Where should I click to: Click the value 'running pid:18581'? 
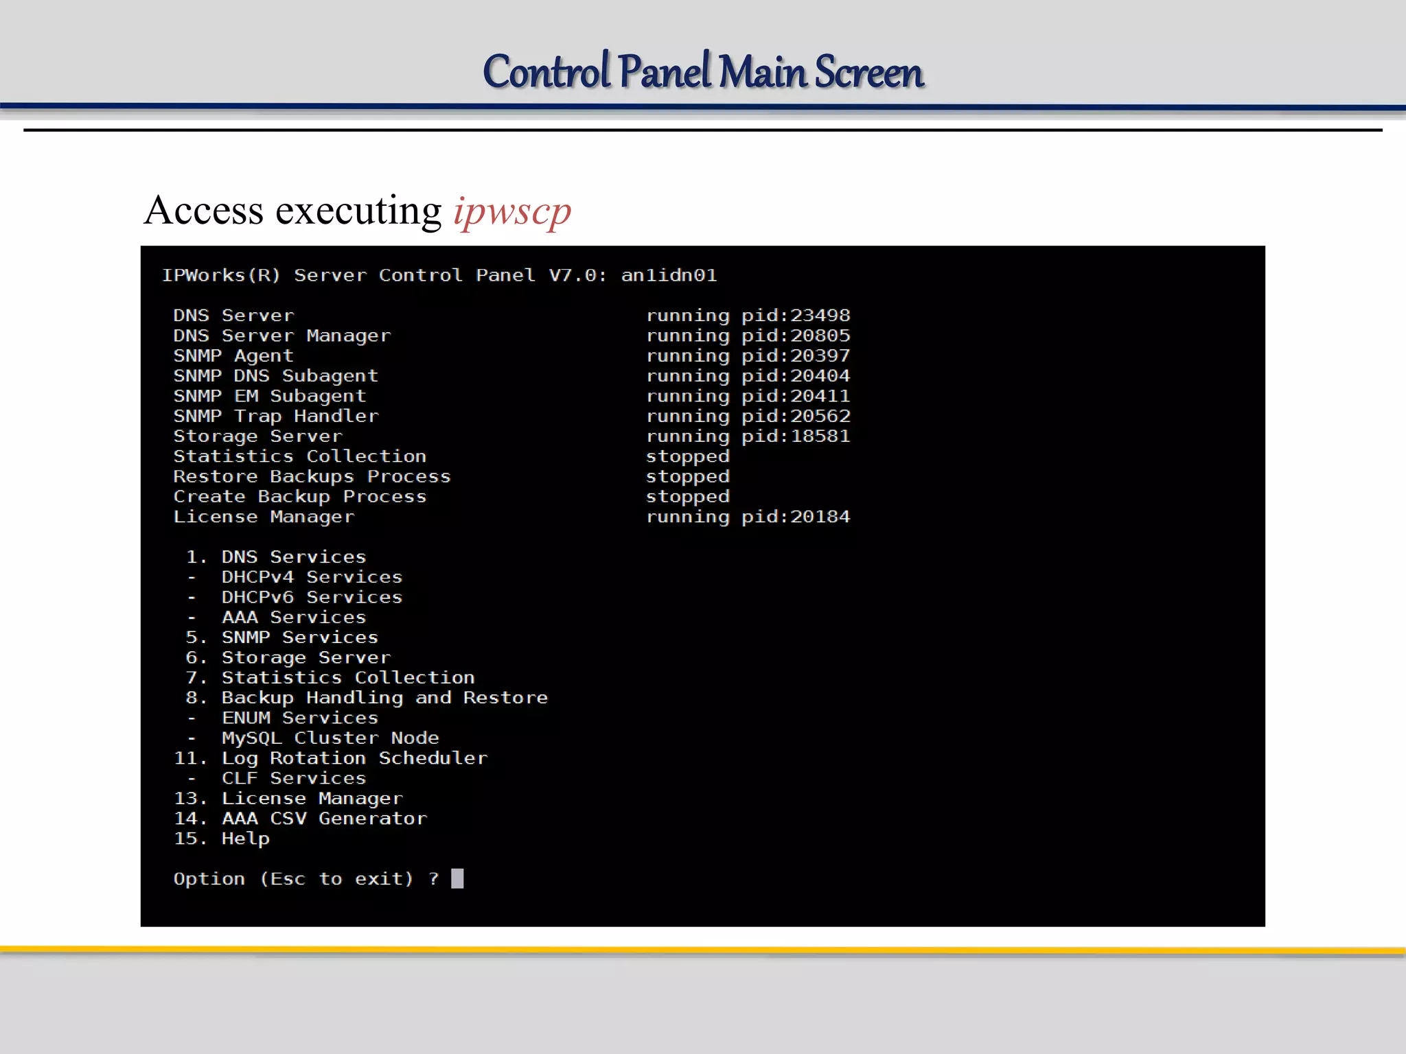pyautogui.click(x=748, y=436)
